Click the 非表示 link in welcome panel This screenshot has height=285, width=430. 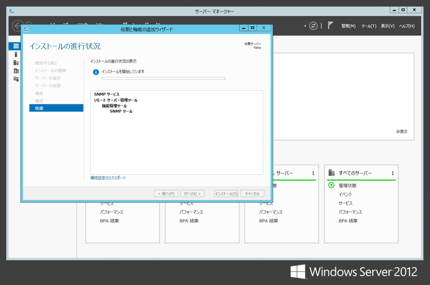pos(402,132)
